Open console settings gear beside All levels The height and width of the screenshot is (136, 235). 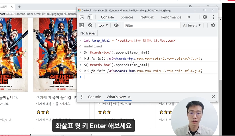(x=213, y=25)
